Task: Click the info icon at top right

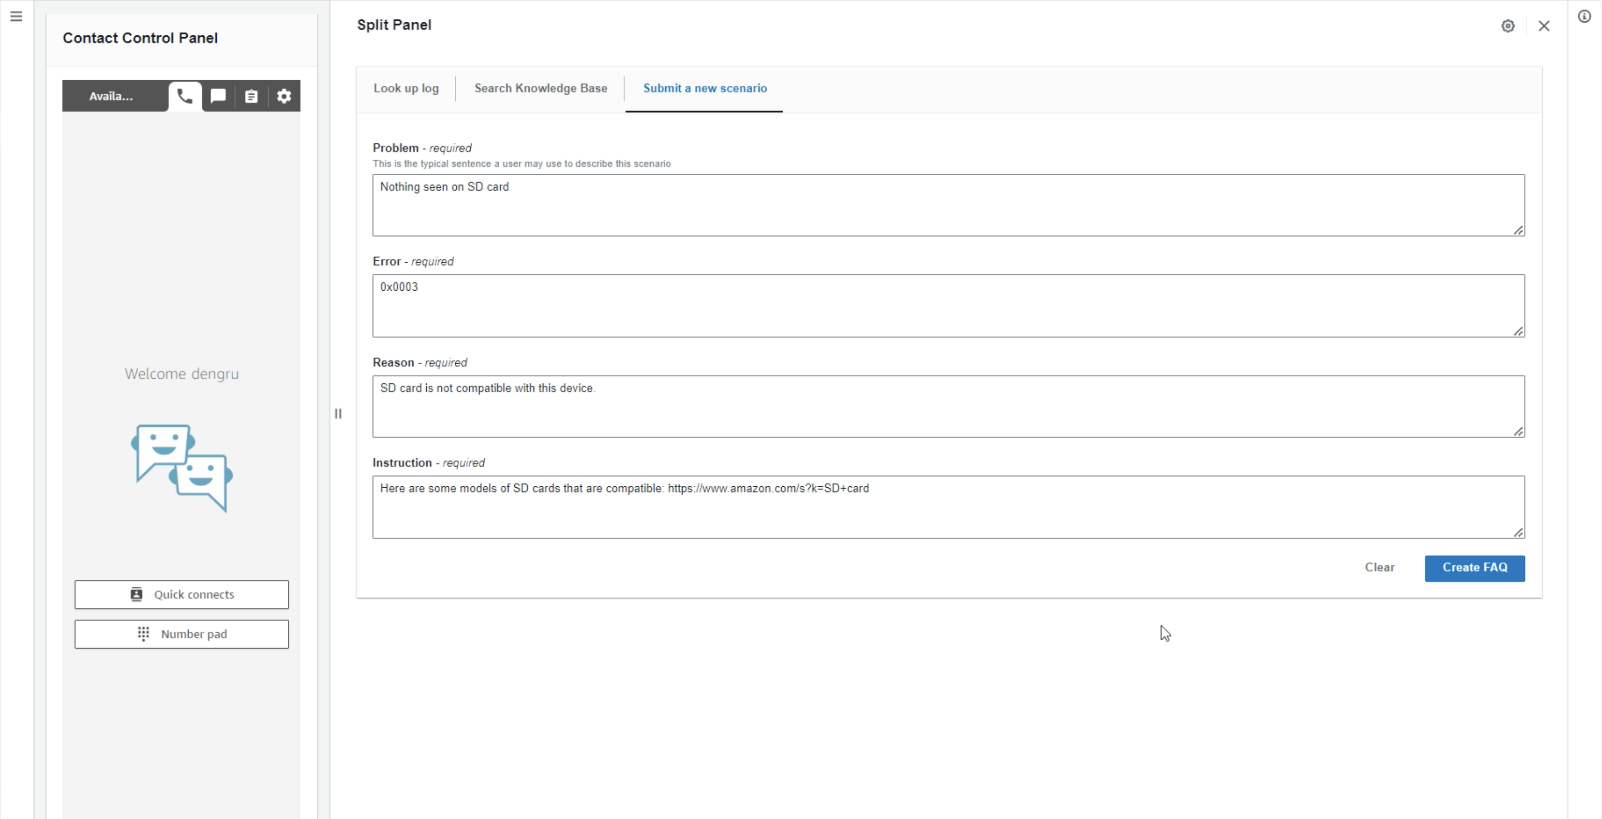Action: (1584, 17)
